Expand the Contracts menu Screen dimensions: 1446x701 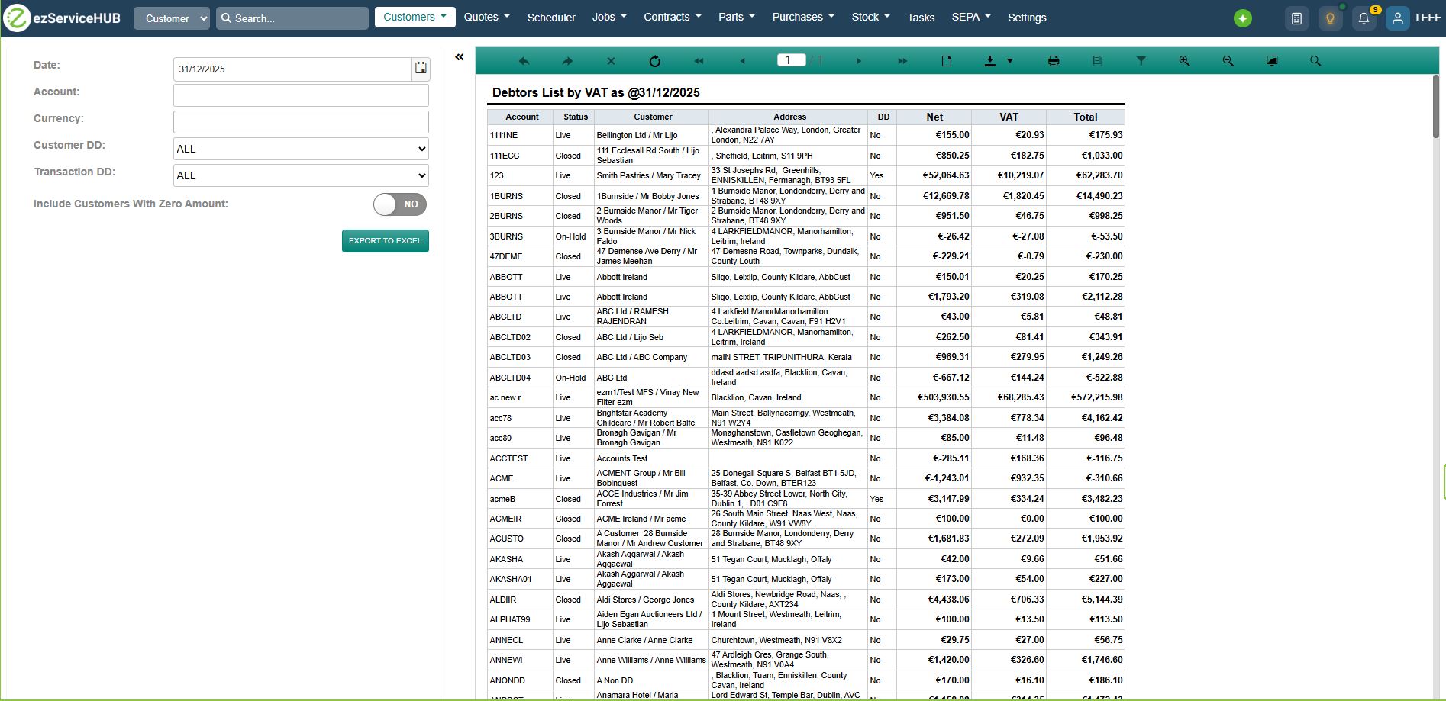coord(672,17)
